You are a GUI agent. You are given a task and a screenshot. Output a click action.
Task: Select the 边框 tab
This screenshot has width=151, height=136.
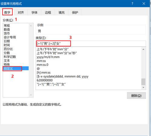pos(48,12)
